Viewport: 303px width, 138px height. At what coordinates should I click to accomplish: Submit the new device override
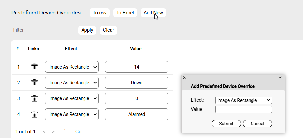[226, 124]
